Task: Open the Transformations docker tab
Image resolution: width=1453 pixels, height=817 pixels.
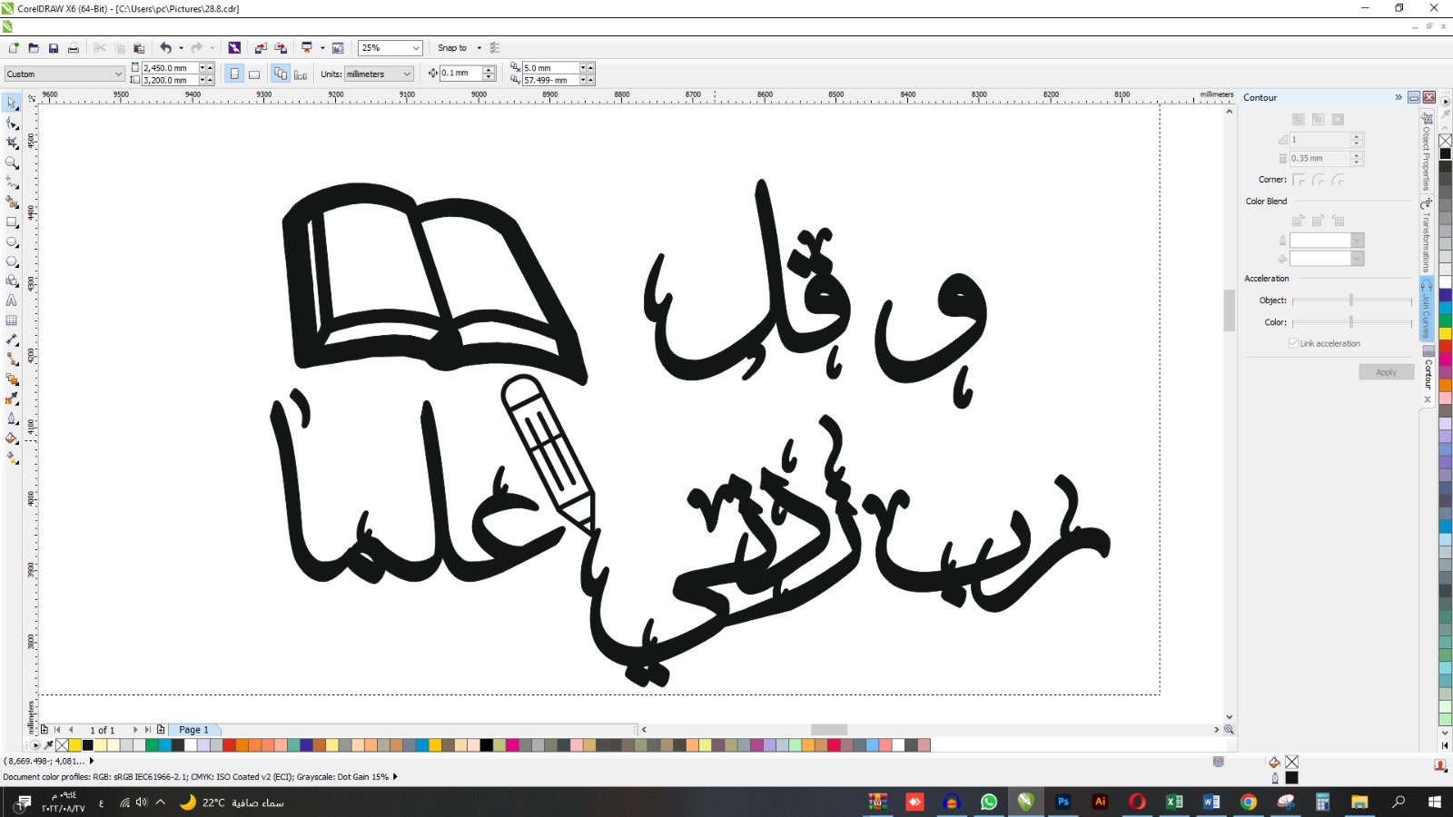Action: pyautogui.click(x=1427, y=238)
